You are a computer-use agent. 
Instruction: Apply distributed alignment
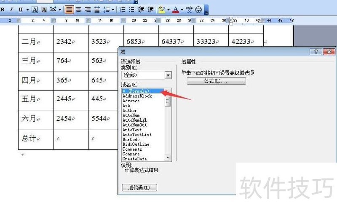click(x=97, y=10)
